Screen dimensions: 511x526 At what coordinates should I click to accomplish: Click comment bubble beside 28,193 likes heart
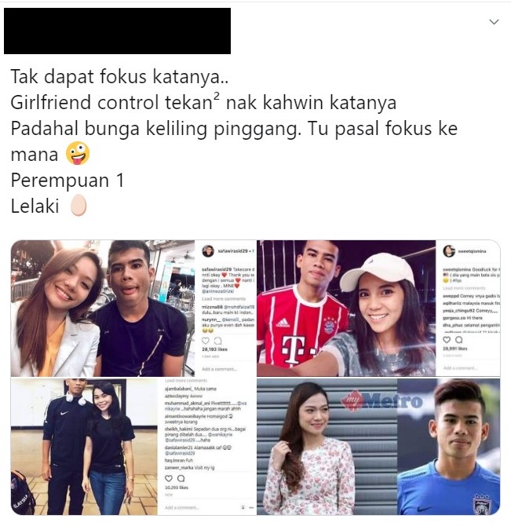coord(217,341)
